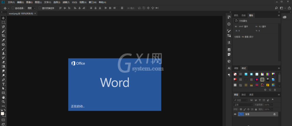Viewport: 292px width, 126px height.
Task: Open the 图层 auto-select dropdown
Action: pyautogui.click(x=31, y=8)
